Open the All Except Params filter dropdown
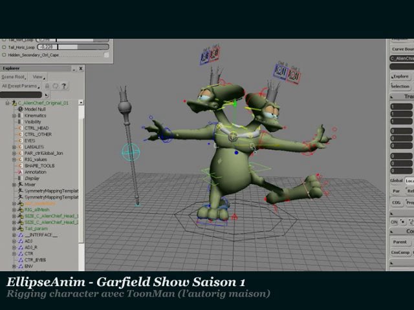Viewport: 414px width, 310px height. [20, 86]
